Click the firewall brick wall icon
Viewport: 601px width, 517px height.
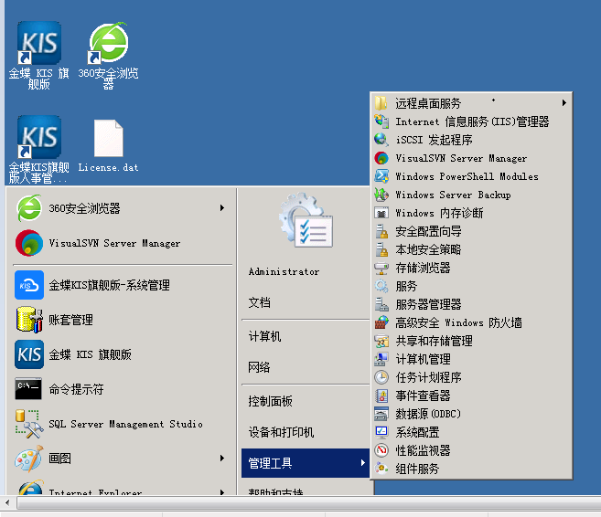pos(381,322)
